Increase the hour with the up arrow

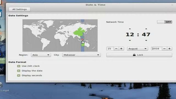(130, 29)
